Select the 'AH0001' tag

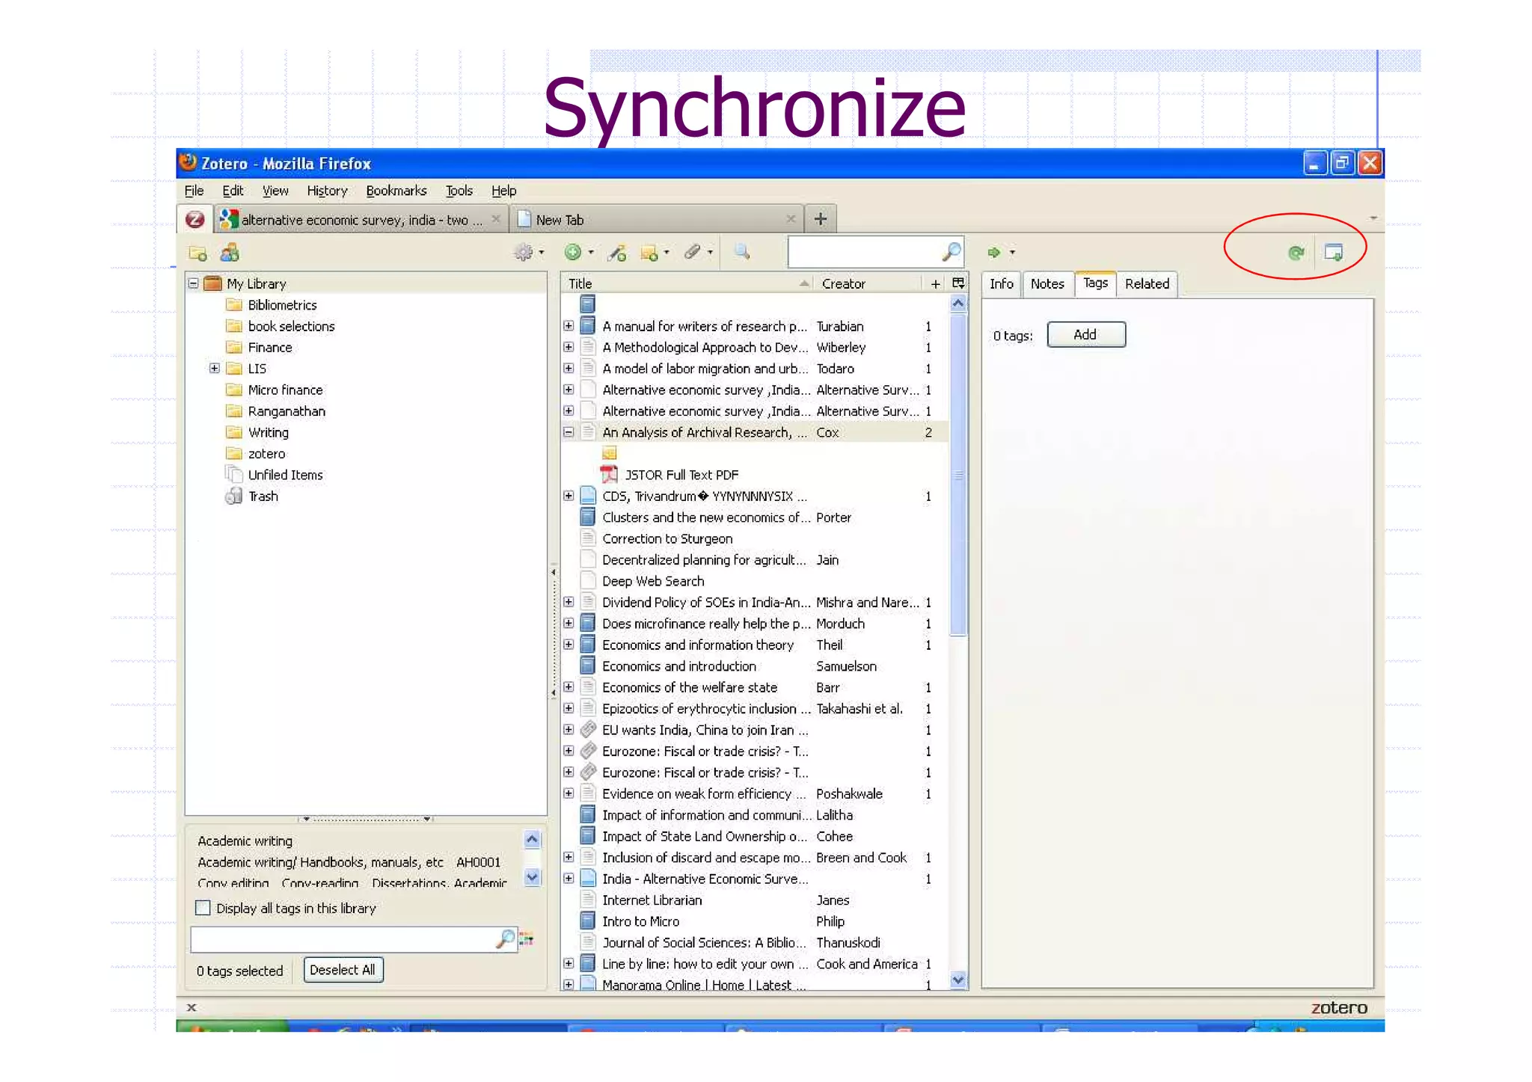point(478,862)
